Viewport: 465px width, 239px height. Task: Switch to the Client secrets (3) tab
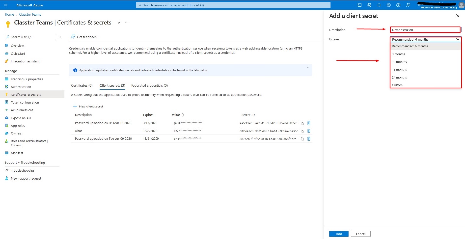112,86
